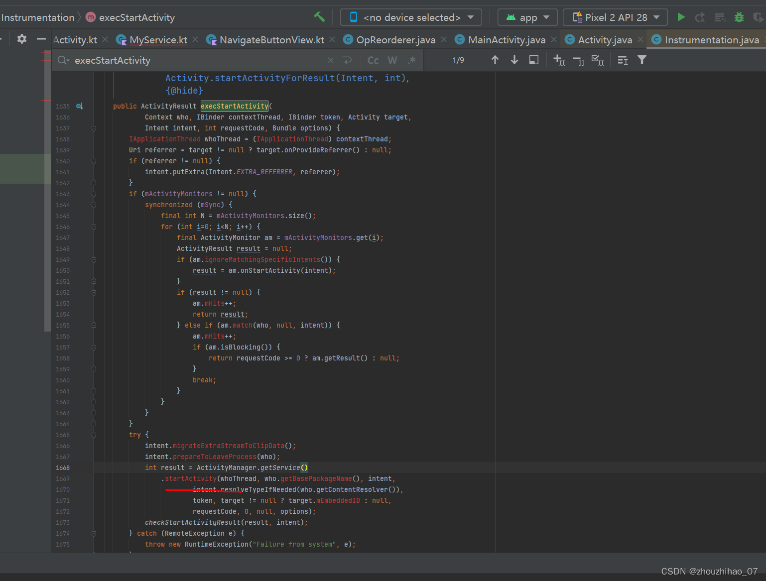Click the startActivity call on line 1669

pyautogui.click(x=191, y=478)
